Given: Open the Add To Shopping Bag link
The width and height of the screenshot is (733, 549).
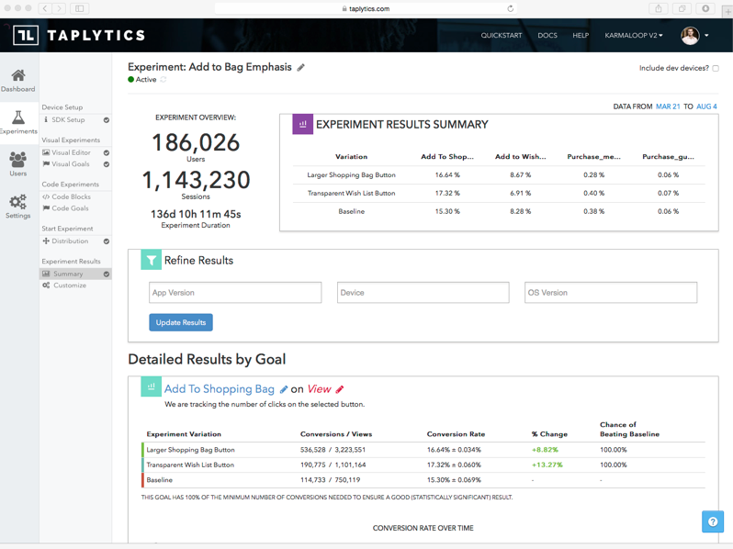Looking at the screenshot, I should coord(220,388).
